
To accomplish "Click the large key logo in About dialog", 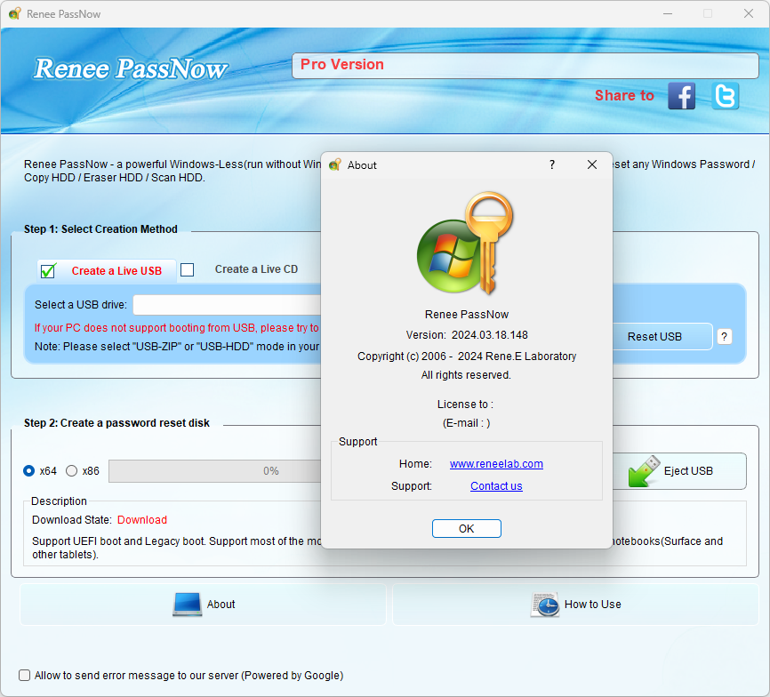I will [465, 243].
